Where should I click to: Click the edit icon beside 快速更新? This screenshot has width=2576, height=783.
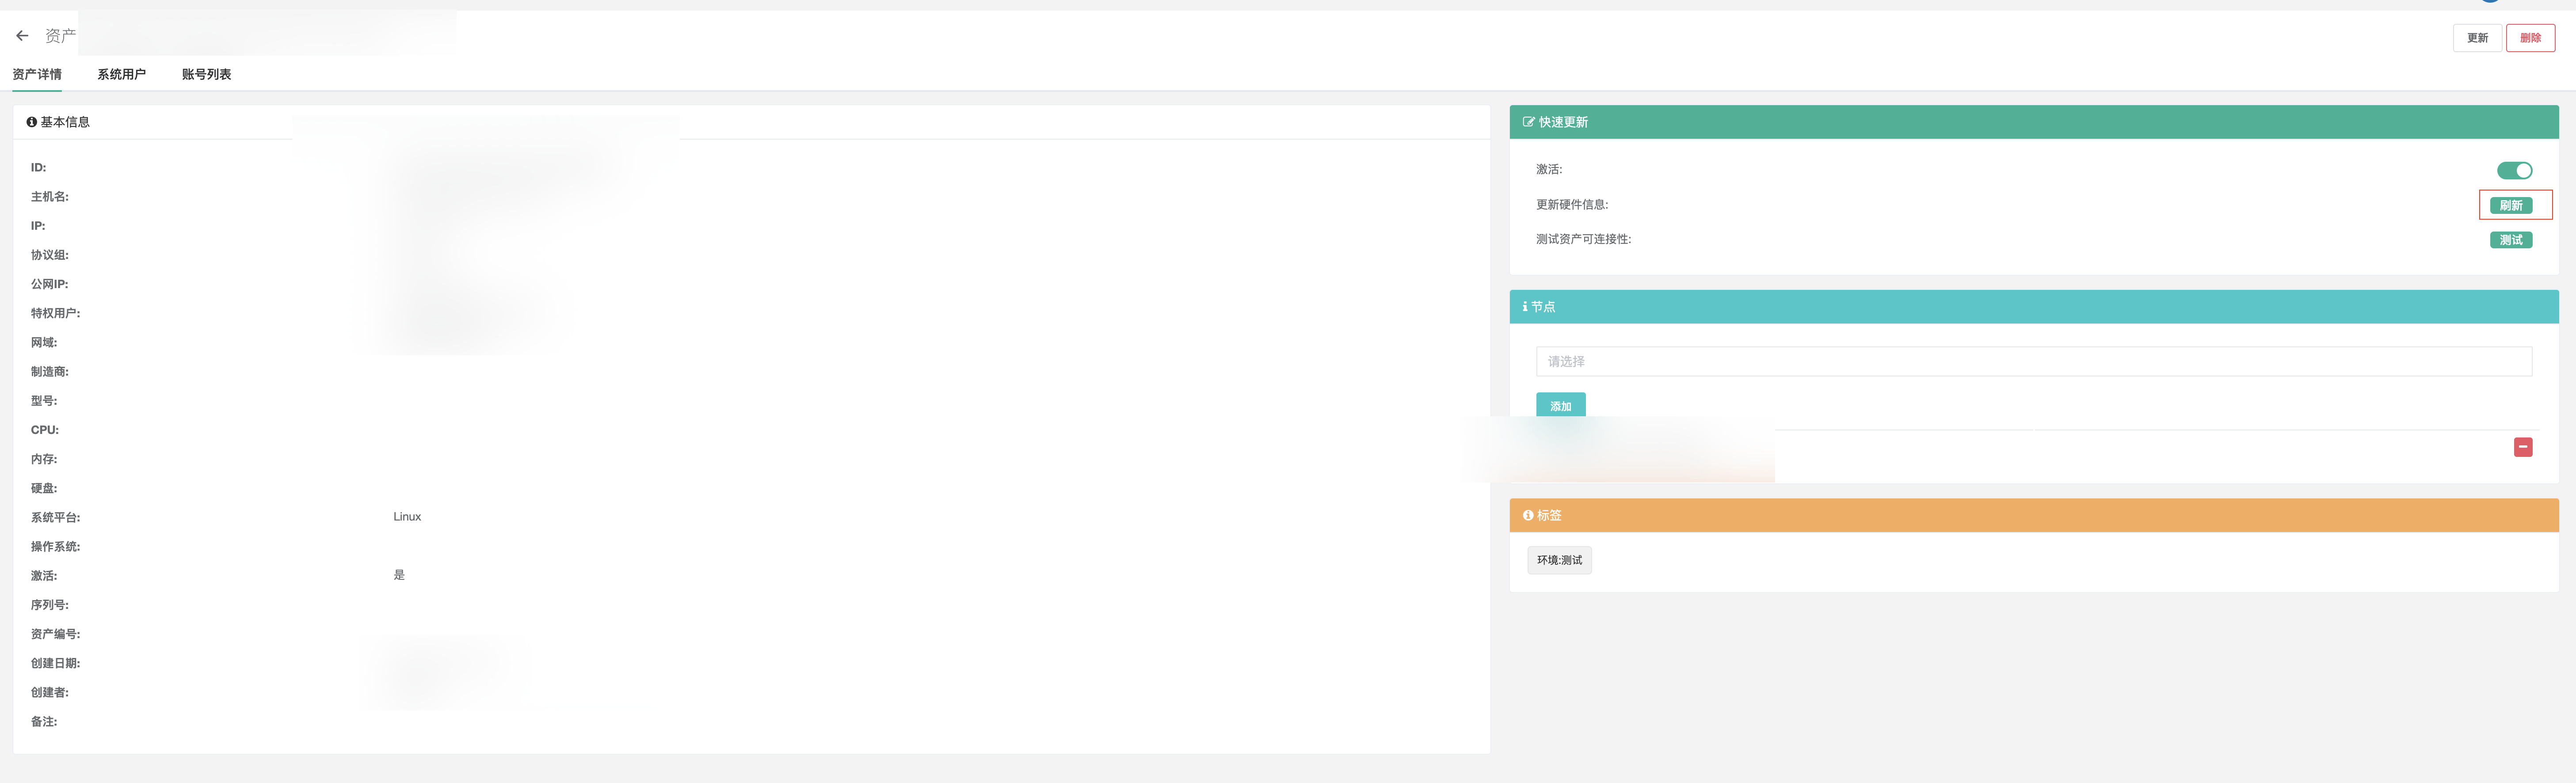tap(1528, 122)
